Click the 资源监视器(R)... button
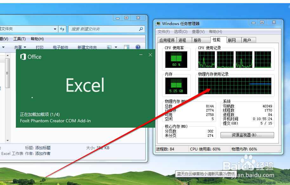The height and width of the screenshot is (185, 290). 247,135
